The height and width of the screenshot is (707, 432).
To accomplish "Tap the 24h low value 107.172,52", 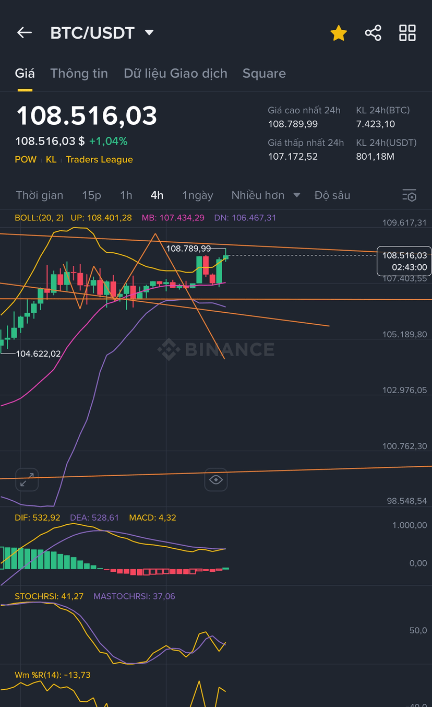I will pyautogui.click(x=293, y=157).
